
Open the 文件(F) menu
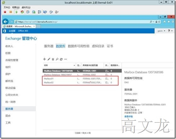pyautogui.click(x=7, y=7)
